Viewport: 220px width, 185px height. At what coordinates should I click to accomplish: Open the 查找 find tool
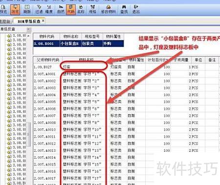(124, 9)
